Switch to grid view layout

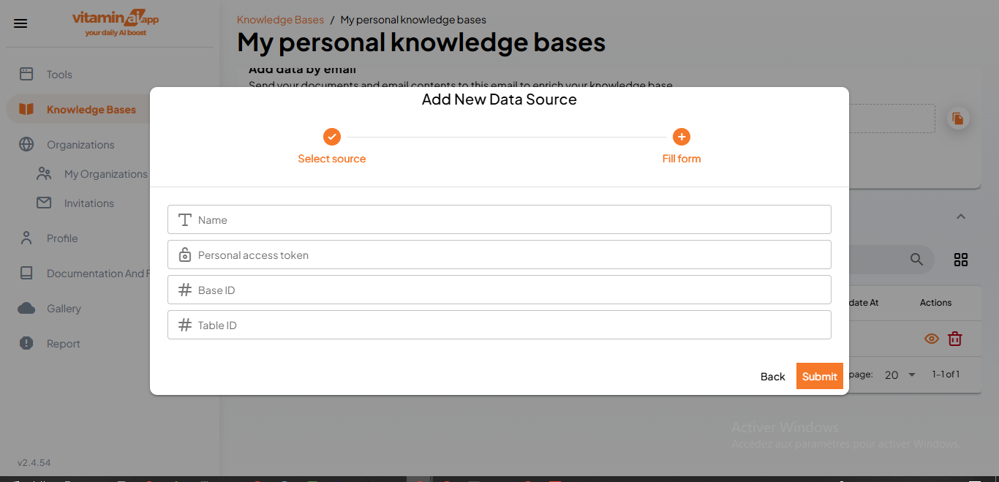pos(960,259)
